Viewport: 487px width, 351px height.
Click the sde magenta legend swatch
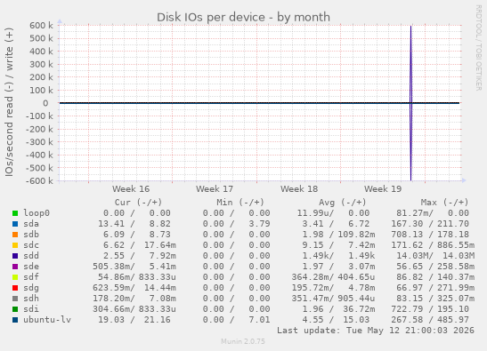(15, 267)
